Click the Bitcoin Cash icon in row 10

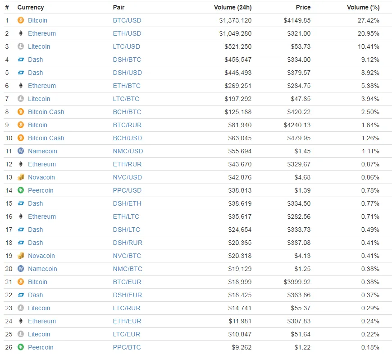coord(21,138)
